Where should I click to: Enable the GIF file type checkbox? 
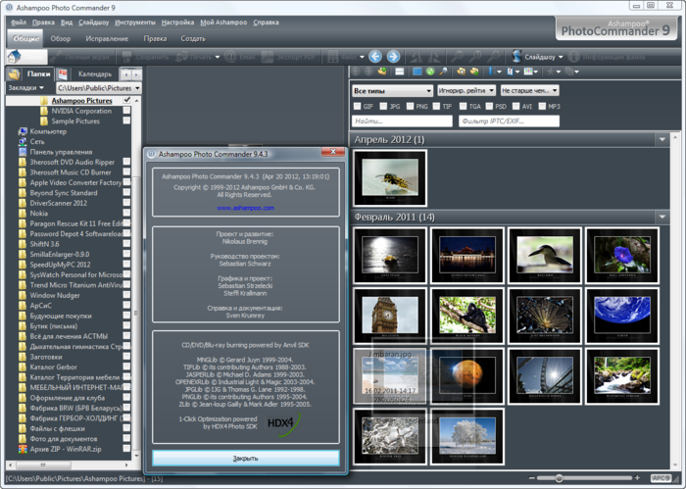pos(357,106)
